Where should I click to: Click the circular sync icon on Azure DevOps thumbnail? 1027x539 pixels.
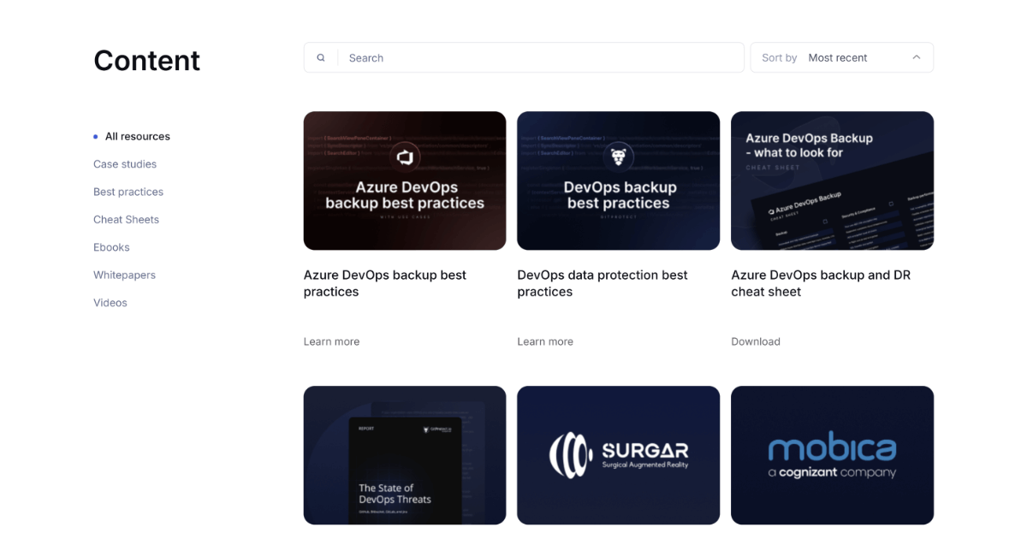tap(404, 157)
